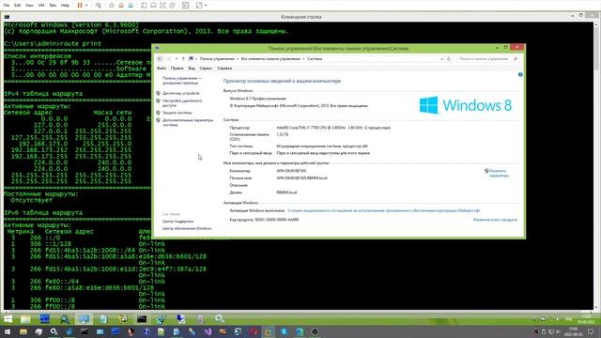The image size is (601, 338).
Task: Click the back arrow in System window
Action: (160, 59)
